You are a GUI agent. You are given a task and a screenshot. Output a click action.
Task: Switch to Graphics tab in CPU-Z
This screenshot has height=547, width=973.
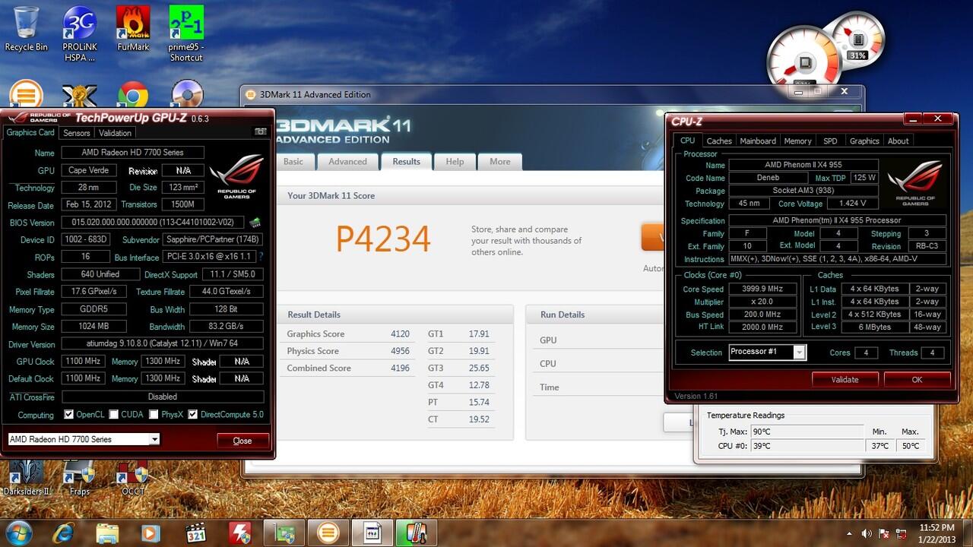pyautogui.click(x=864, y=141)
